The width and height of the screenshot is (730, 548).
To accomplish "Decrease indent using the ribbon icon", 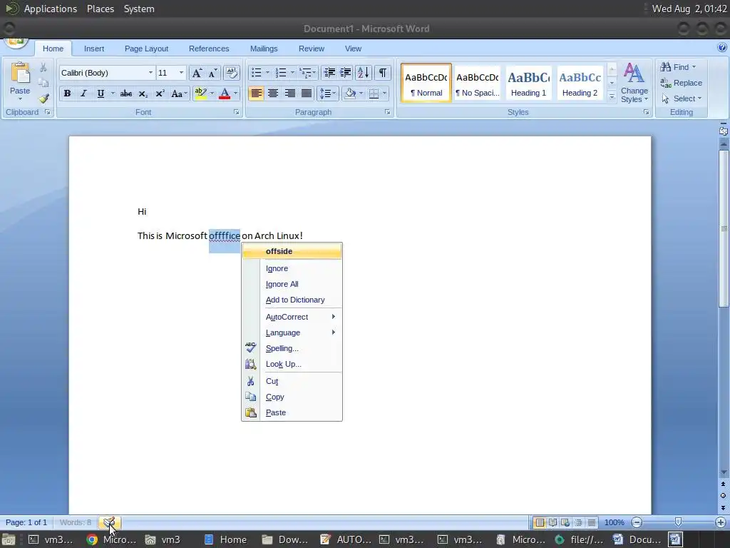I will pos(329,73).
